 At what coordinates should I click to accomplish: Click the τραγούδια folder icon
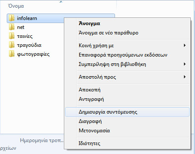click(11, 45)
